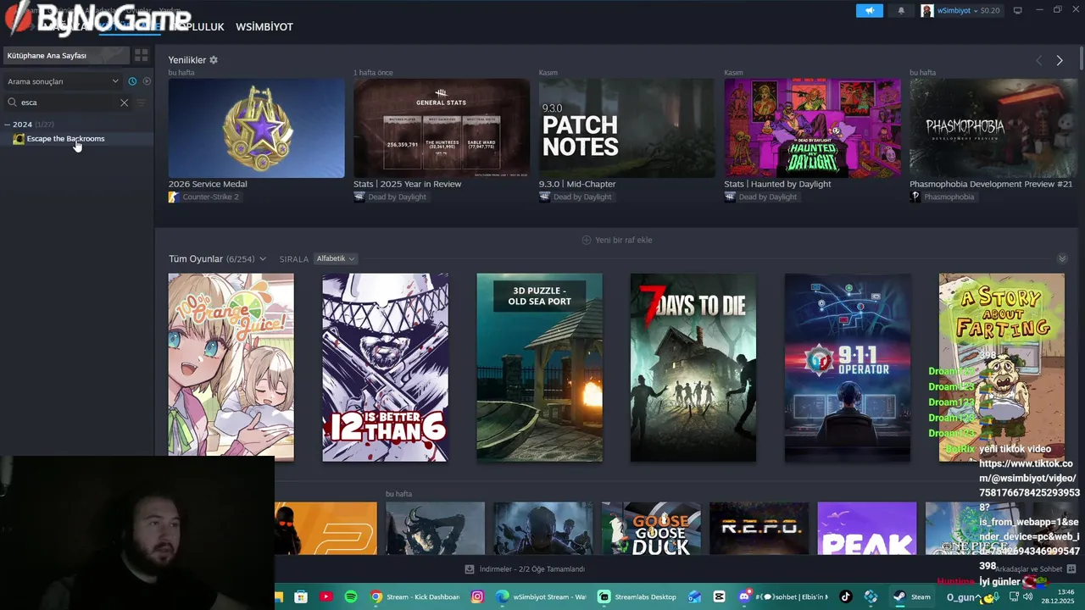Open the downloads icon beside İndirmeler

[470, 569]
